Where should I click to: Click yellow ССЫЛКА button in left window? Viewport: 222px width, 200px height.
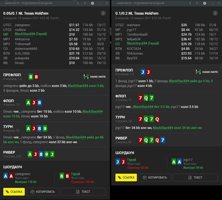[x=14, y=192]
